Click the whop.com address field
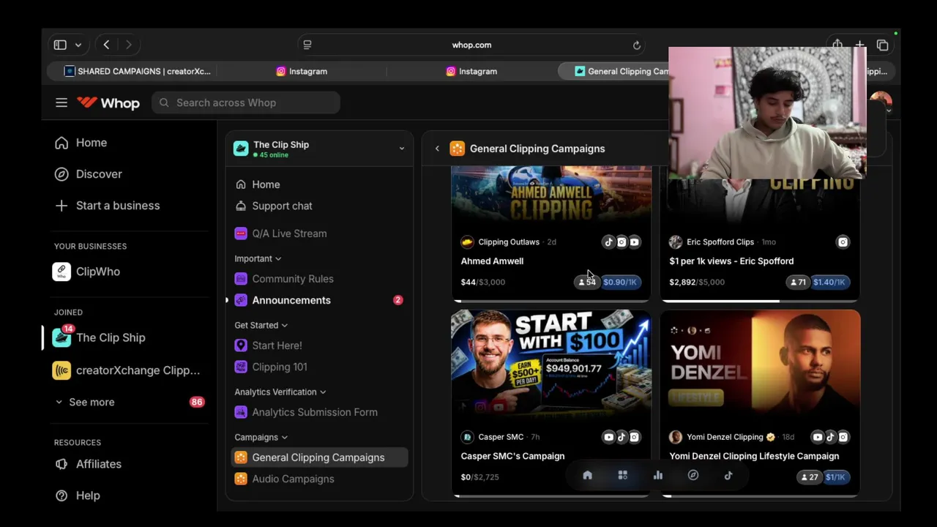The height and width of the screenshot is (527, 937). 471,45
